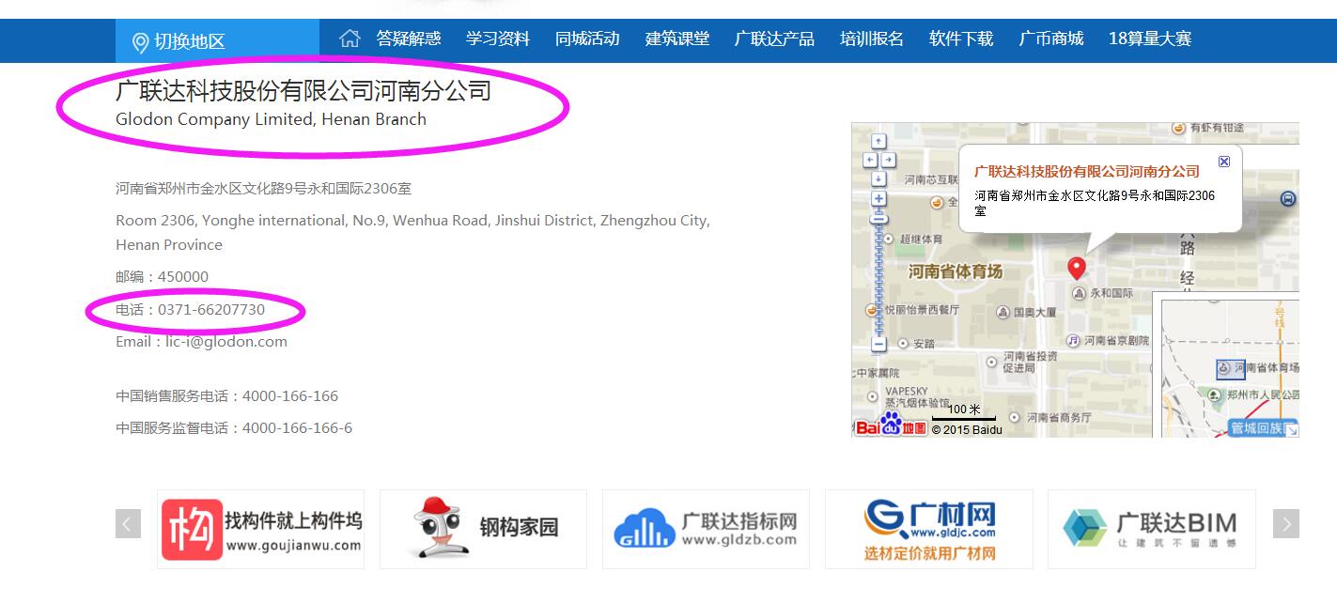This screenshot has width=1337, height=603.
Task: Open the 广材网 gldjc.com banner
Action: pos(928,529)
